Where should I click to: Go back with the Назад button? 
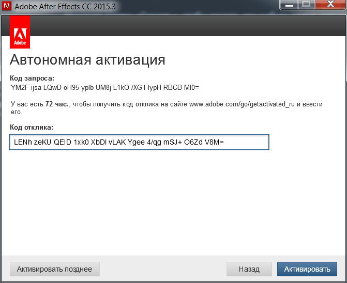[249, 269]
